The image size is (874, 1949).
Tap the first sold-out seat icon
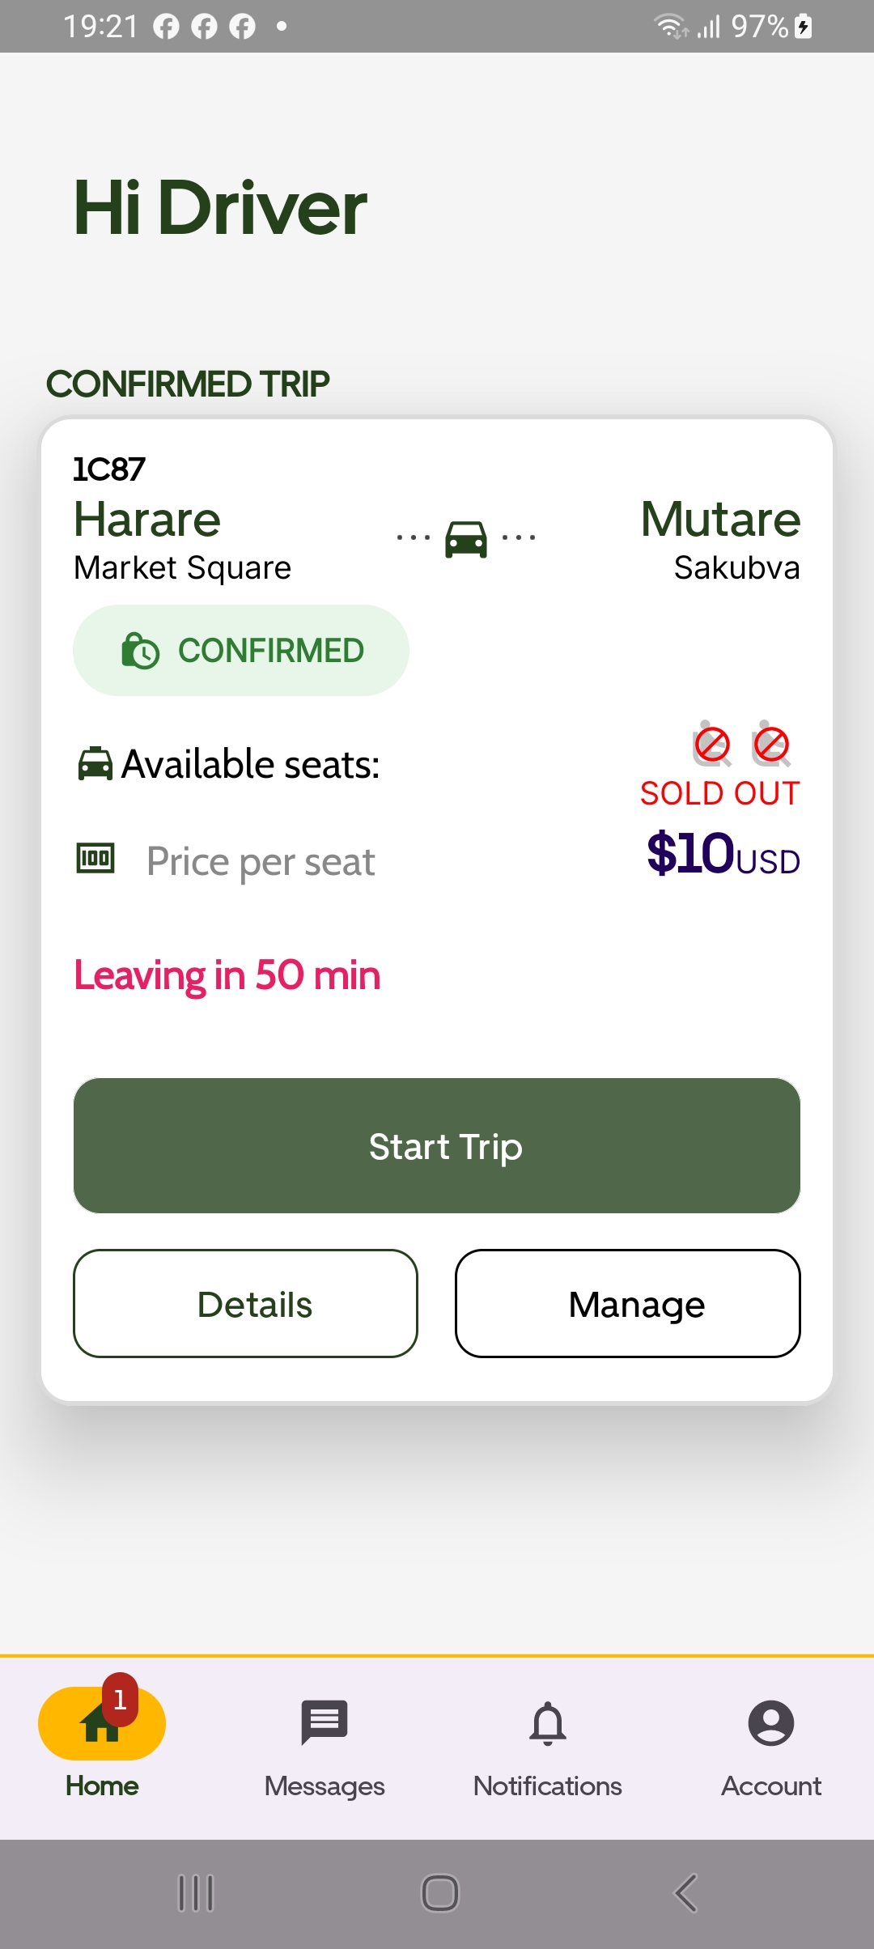(x=712, y=744)
